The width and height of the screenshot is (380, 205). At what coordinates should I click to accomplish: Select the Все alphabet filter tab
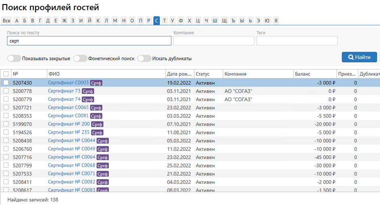coord(6,21)
